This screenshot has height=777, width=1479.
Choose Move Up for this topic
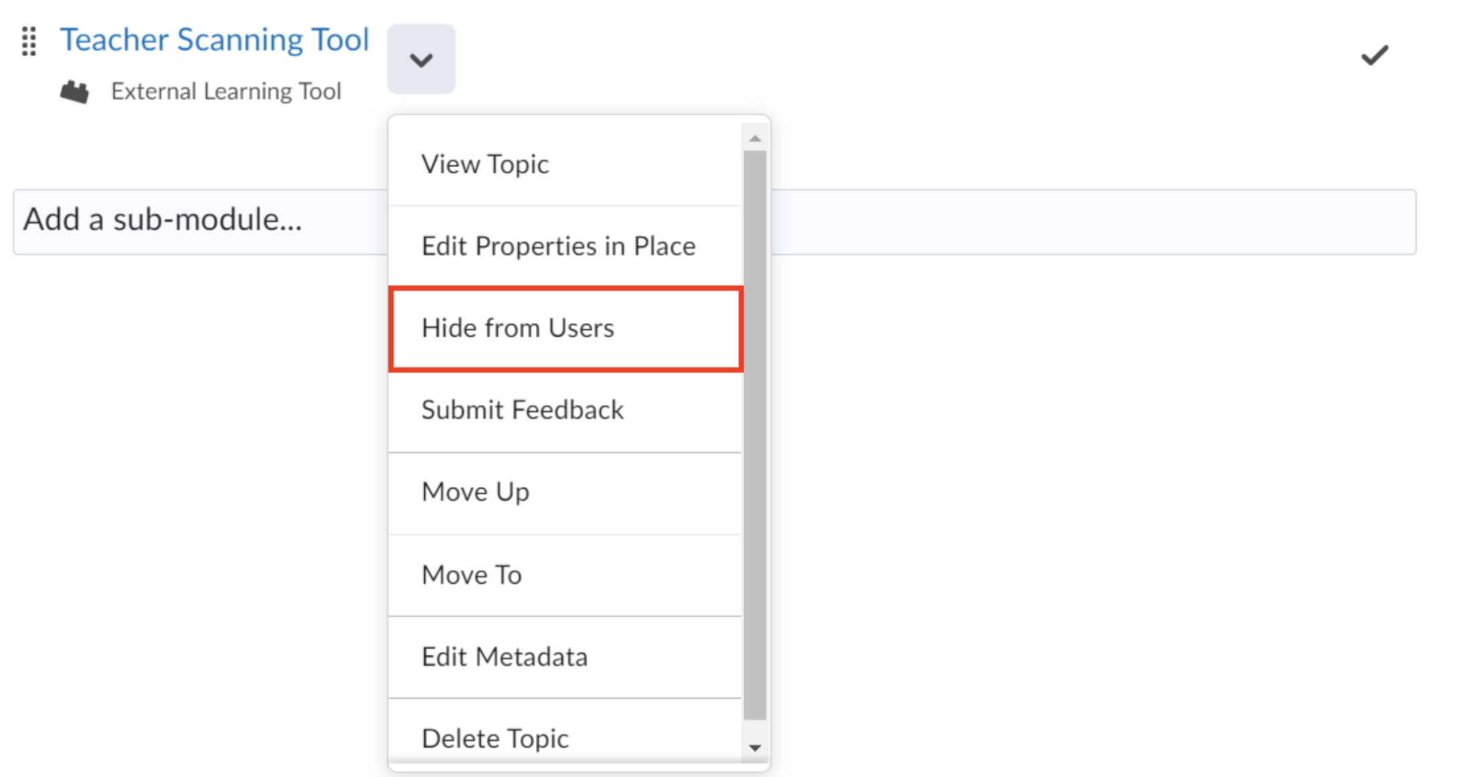475,492
